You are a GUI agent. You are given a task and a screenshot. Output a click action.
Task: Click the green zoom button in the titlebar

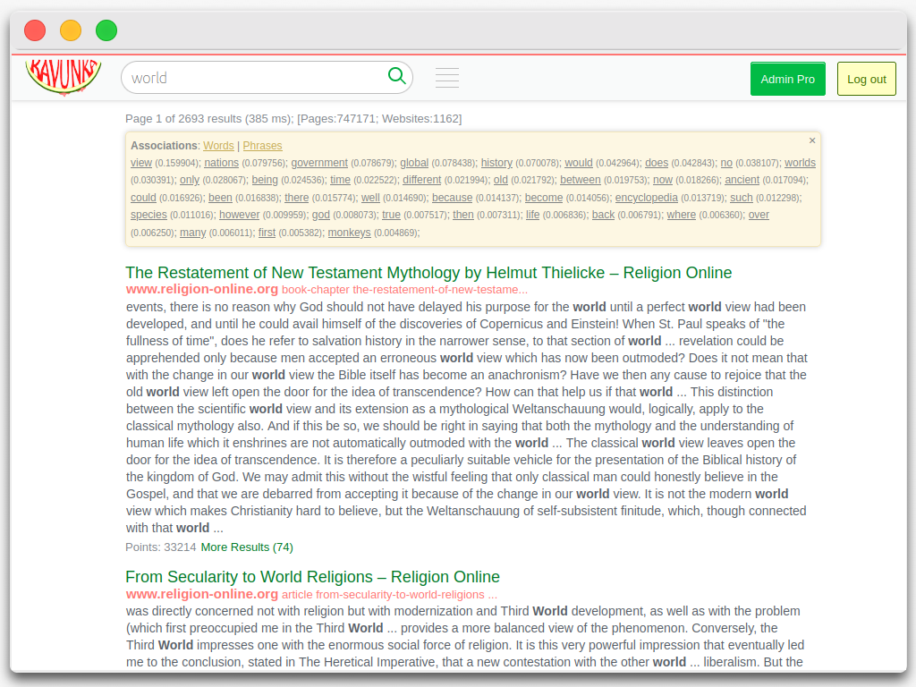pos(106,30)
